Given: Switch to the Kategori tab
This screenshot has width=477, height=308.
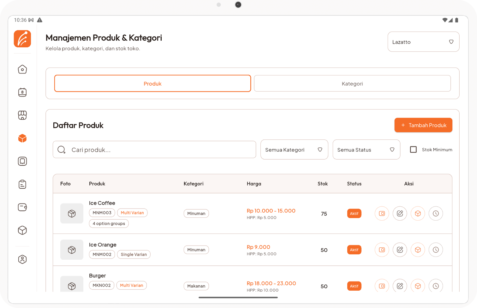Looking at the screenshot, I should click(x=352, y=84).
